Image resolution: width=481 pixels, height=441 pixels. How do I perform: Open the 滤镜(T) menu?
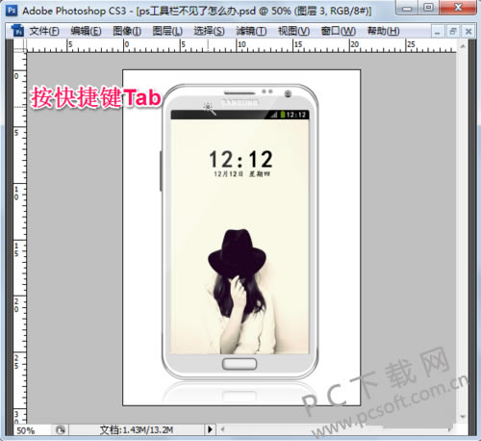coord(251,31)
